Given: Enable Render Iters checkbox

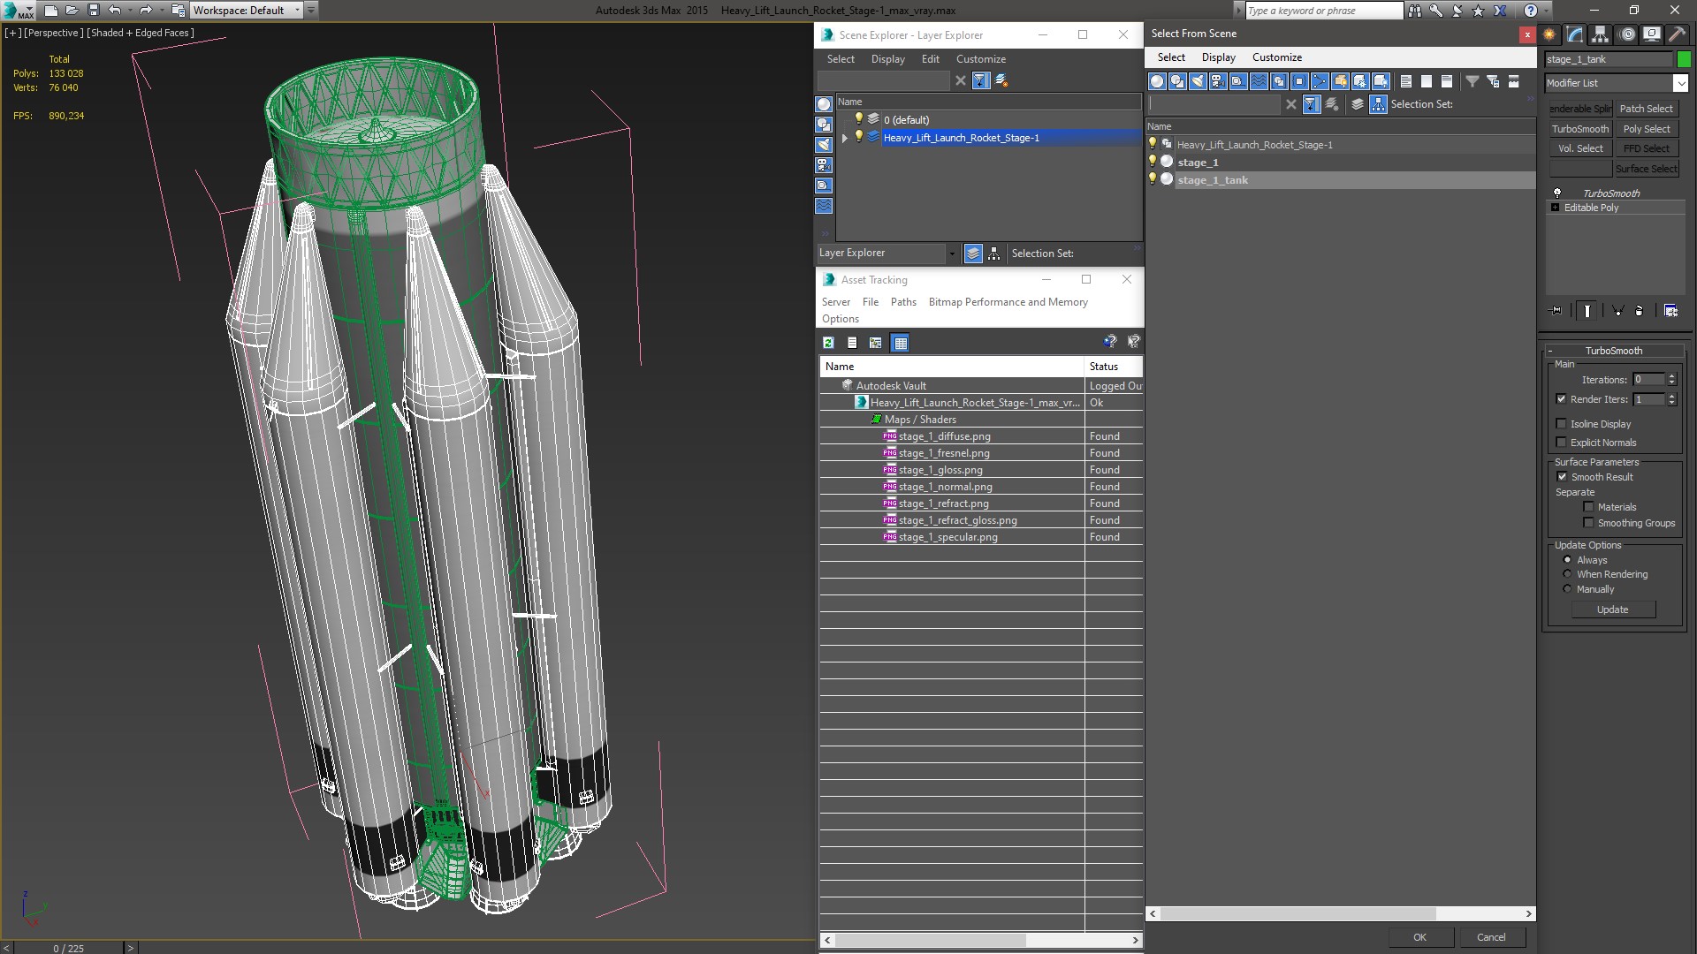Looking at the screenshot, I should pyautogui.click(x=1561, y=399).
